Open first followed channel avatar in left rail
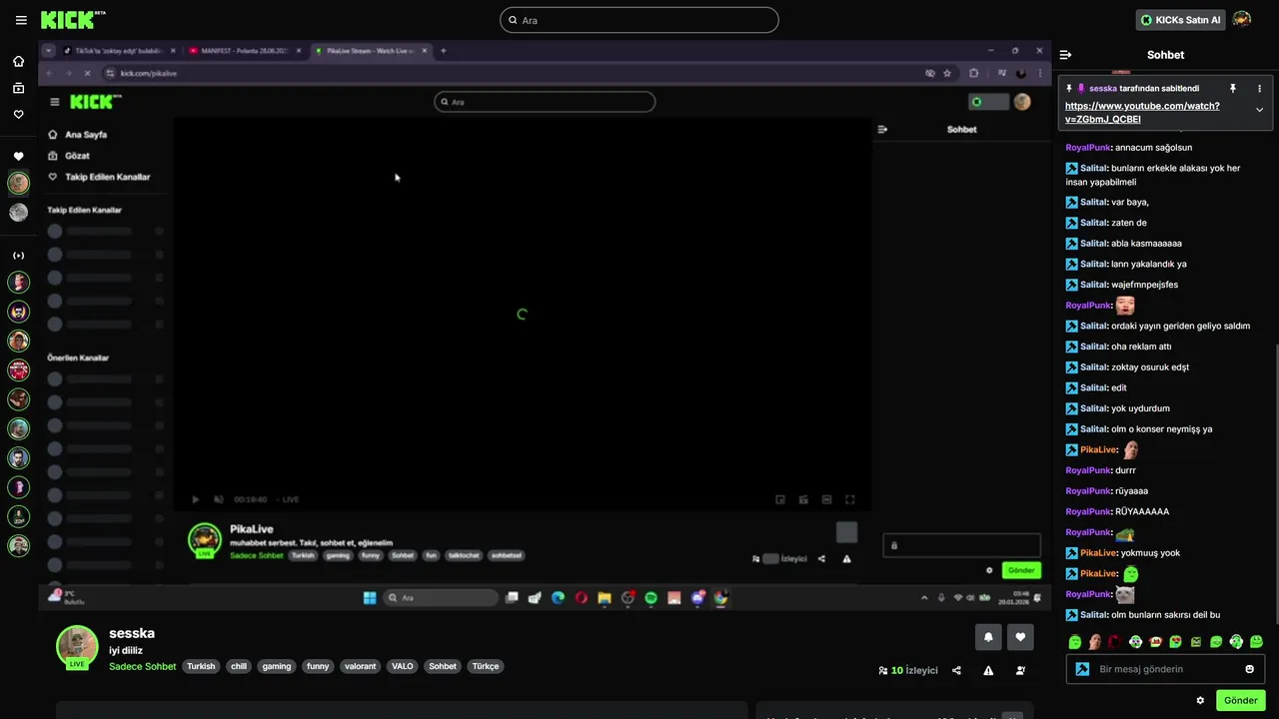The height and width of the screenshot is (719, 1279). point(18,183)
